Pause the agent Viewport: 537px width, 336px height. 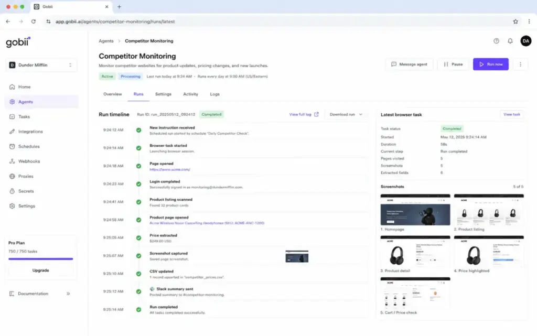tap(453, 64)
